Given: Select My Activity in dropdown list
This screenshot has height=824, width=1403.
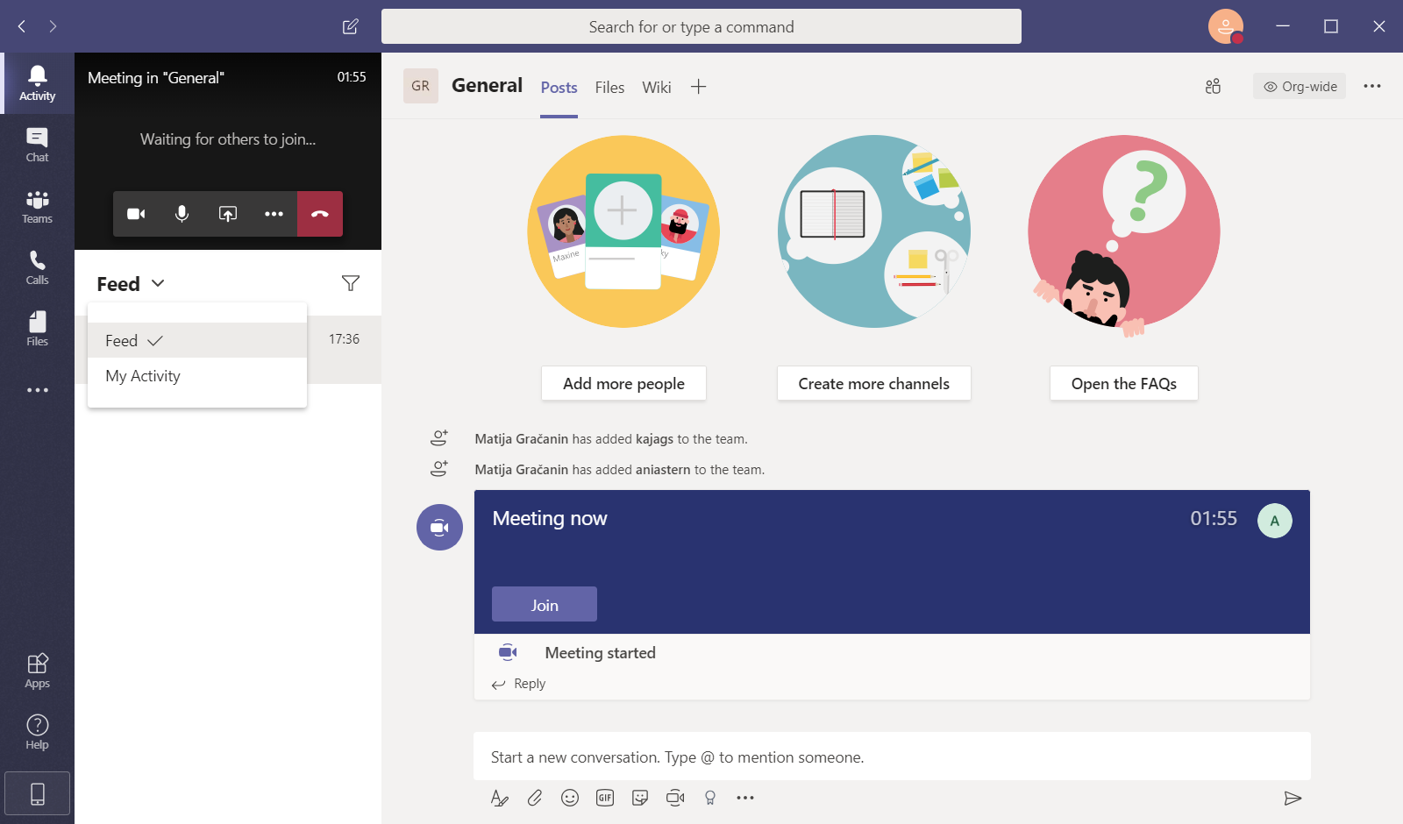Looking at the screenshot, I should [197, 376].
